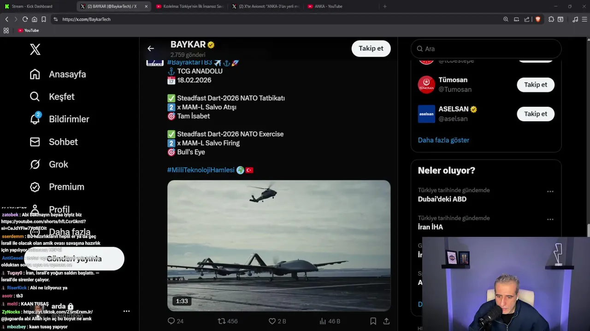Image resolution: width=590 pixels, height=331 pixels.
Task: Go back with browser back arrow
Action: [6, 19]
